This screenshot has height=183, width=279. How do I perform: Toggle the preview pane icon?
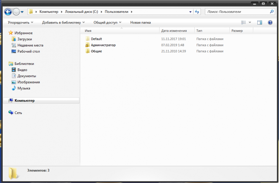coord(260,23)
